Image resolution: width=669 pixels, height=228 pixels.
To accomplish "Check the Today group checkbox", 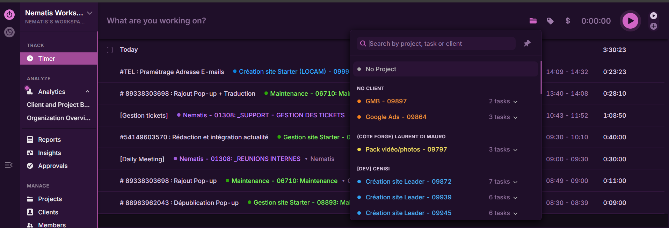I will coord(110,50).
